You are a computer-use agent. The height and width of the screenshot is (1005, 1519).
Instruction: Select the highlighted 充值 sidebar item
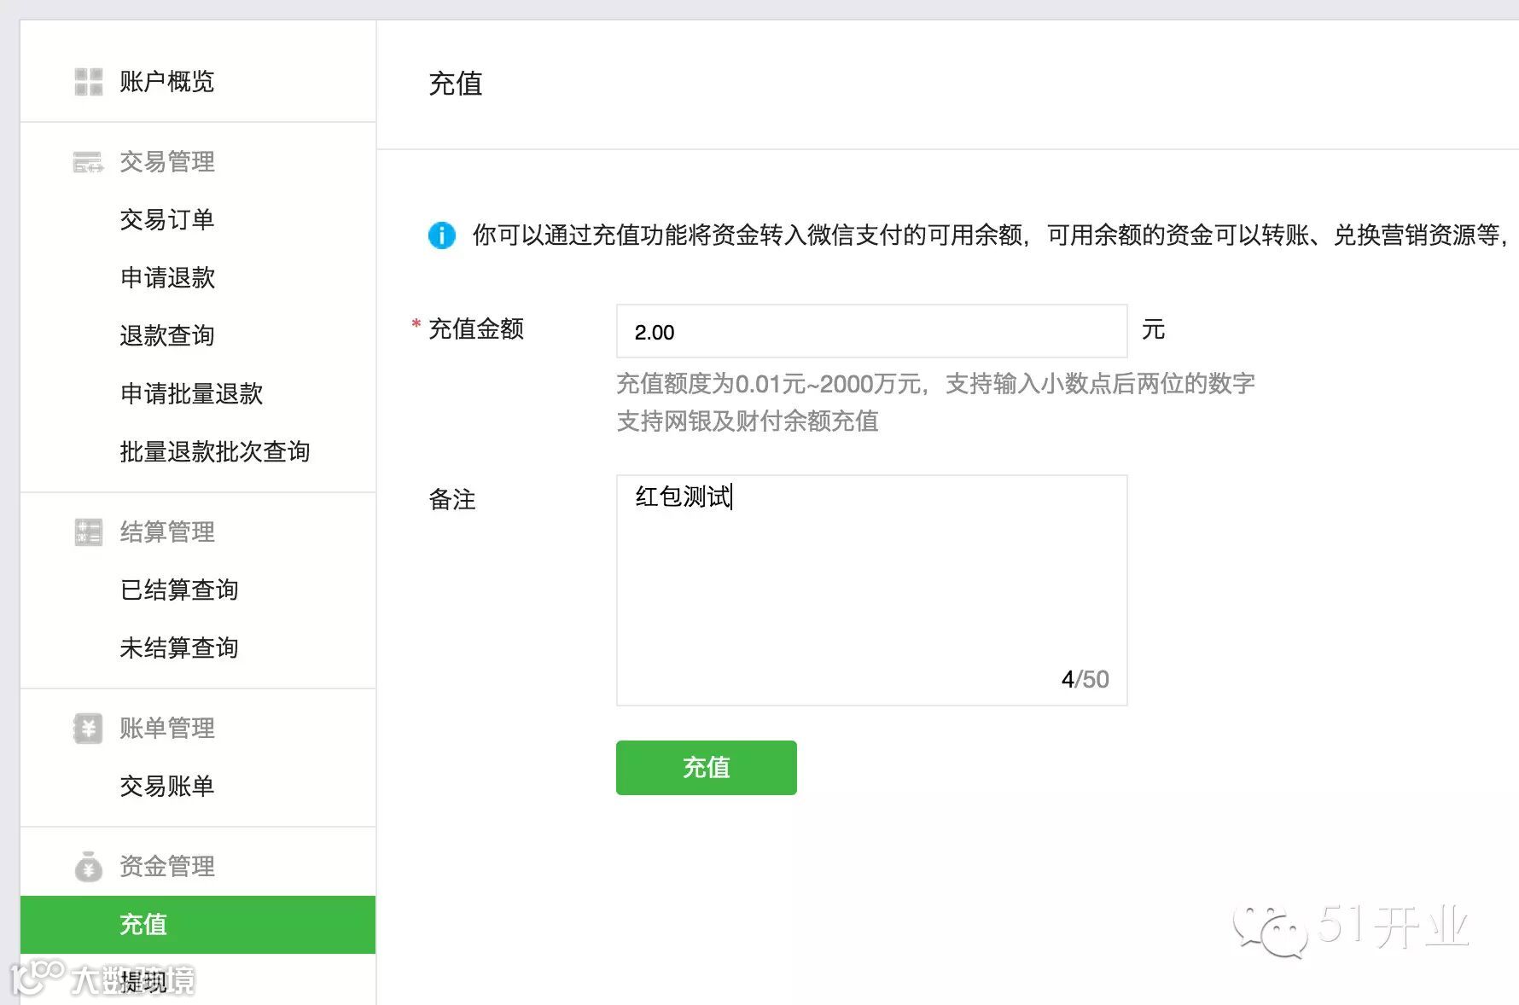tap(143, 925)
